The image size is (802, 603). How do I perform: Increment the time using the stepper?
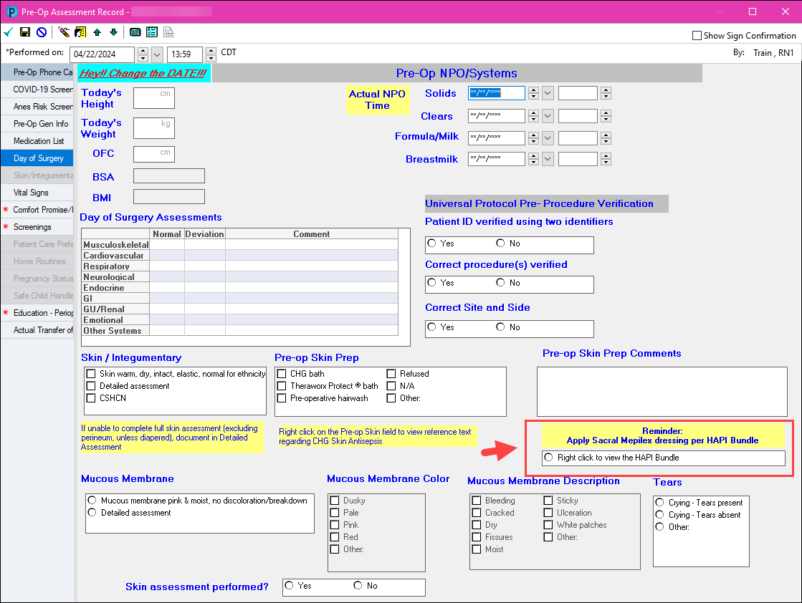pyautogui.click(x=211, y=51)
